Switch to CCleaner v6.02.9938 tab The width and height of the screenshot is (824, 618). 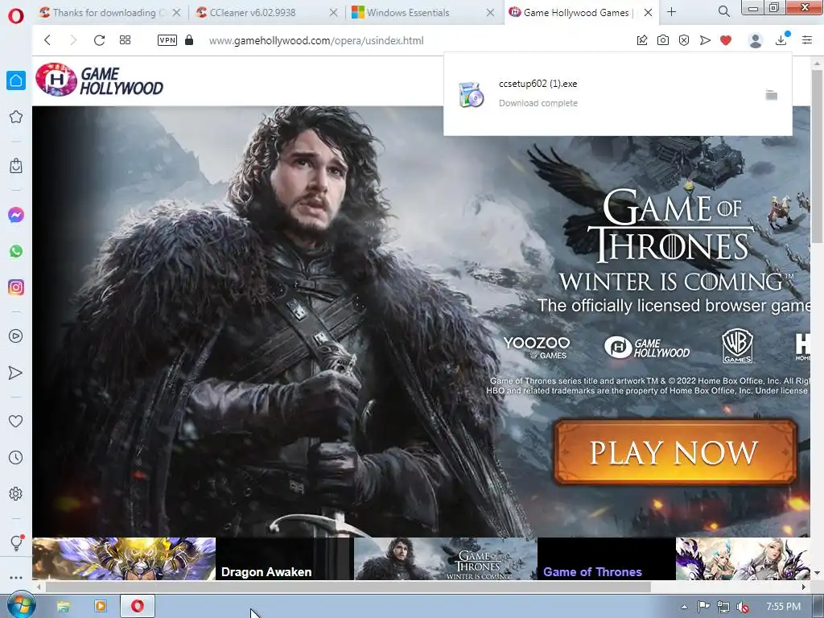267,12
